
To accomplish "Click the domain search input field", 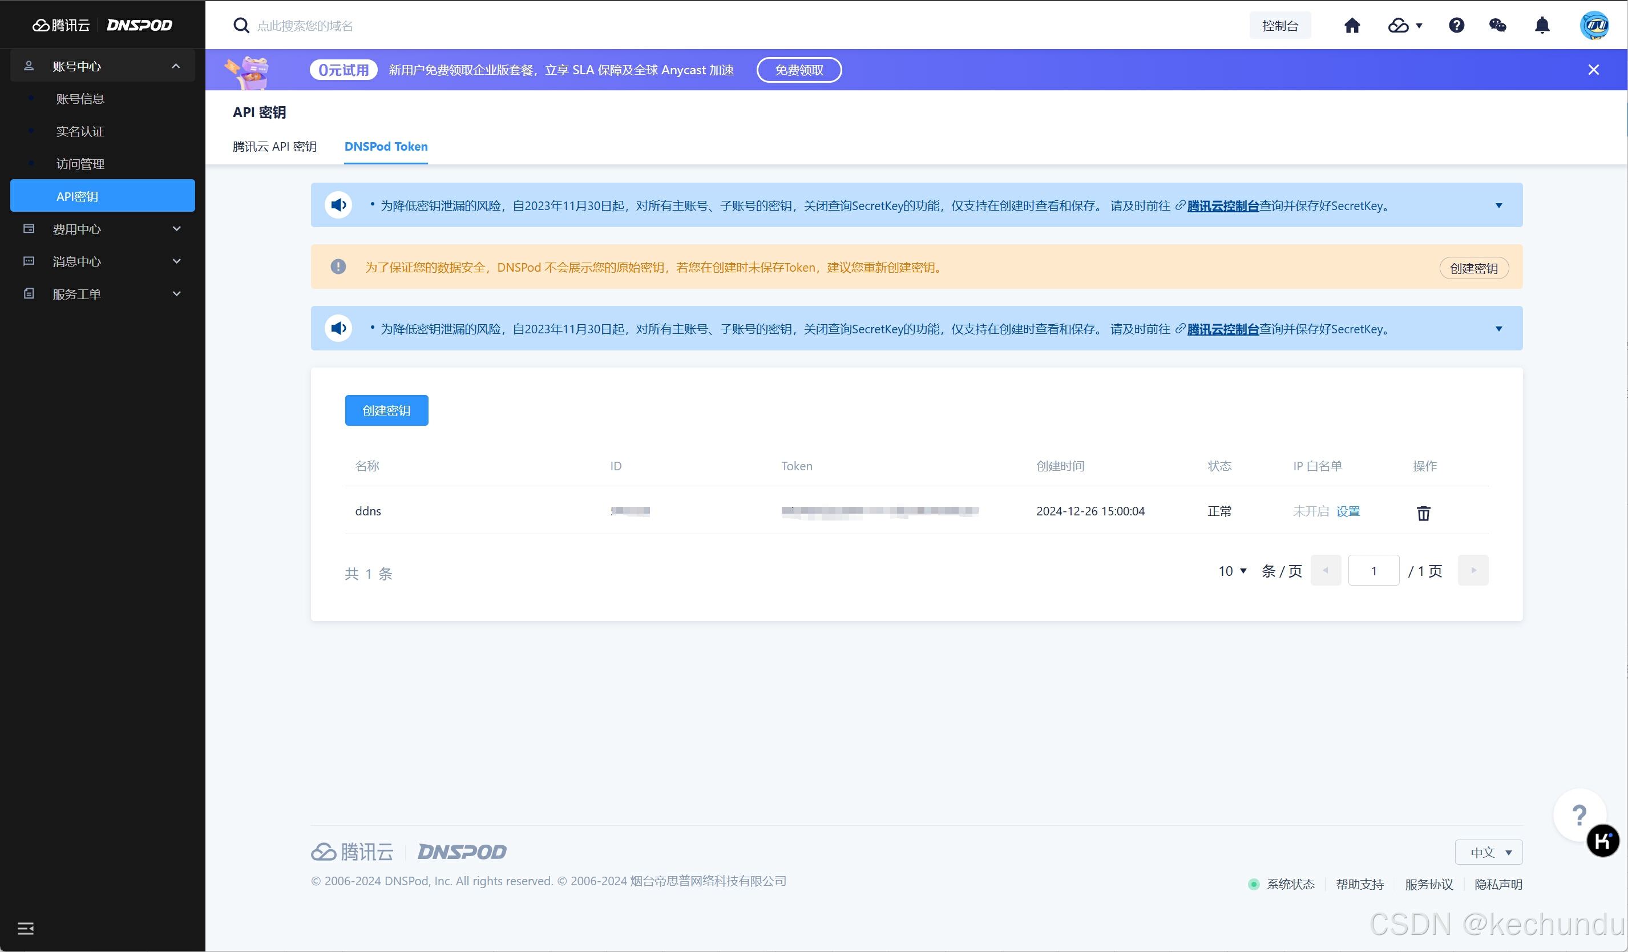I will tap(305, 26).
